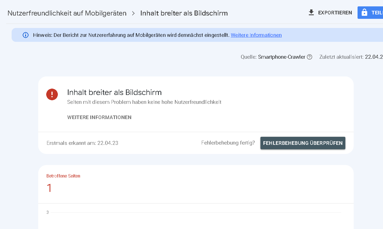Click the Smartphone-Crawler source text
The width and height of the screenshot is (383, 229).
pos(281,57)
